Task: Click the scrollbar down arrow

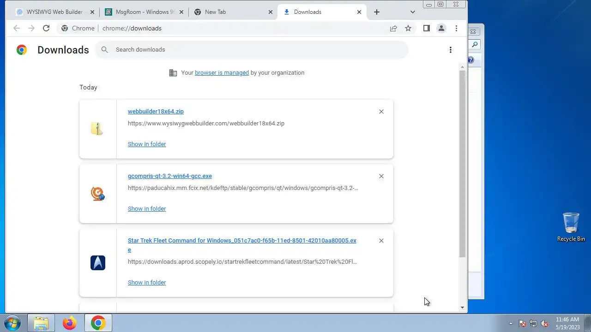Action: coord(462,308)
